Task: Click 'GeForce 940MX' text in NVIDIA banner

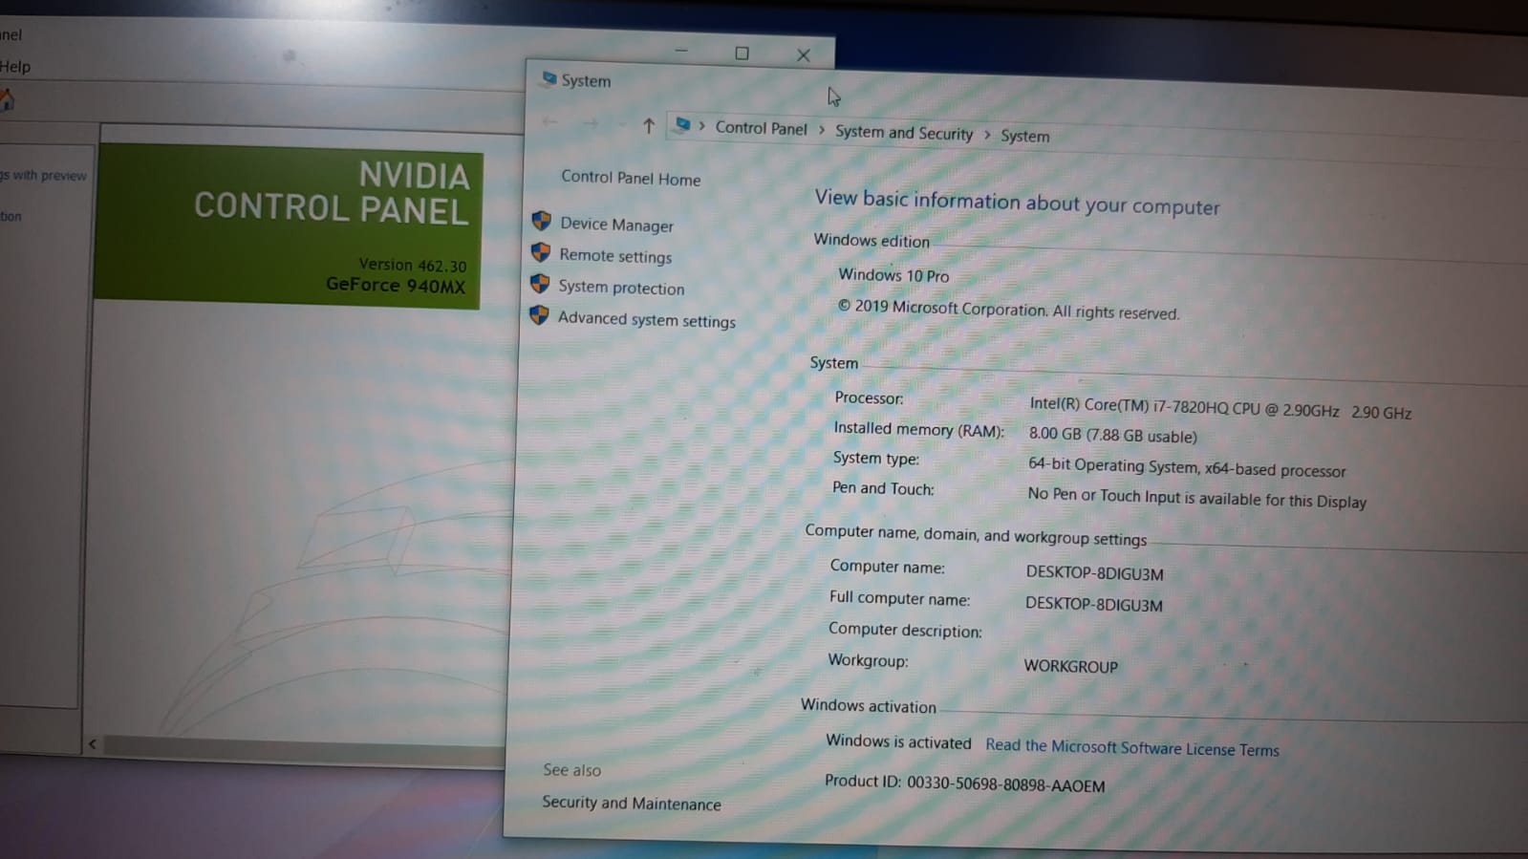Action: (x=396, y=285)
